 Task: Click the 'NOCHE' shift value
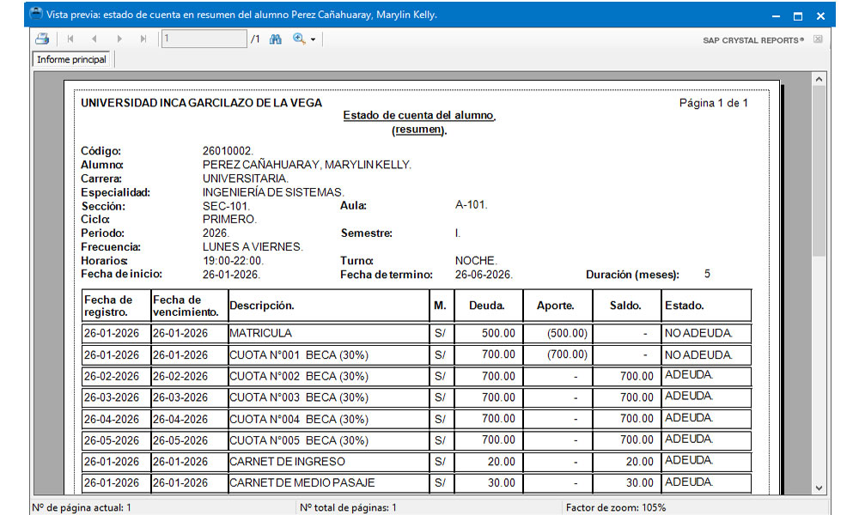(476, 261)
